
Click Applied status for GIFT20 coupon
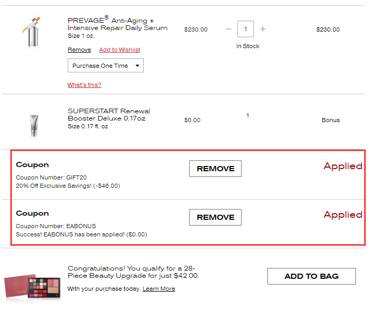[342, 166]
